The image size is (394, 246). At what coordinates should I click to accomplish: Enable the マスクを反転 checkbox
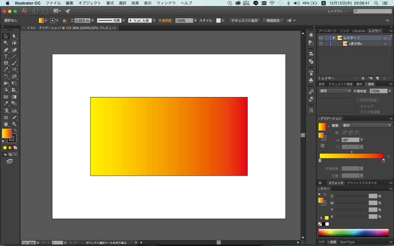(357, 112)
